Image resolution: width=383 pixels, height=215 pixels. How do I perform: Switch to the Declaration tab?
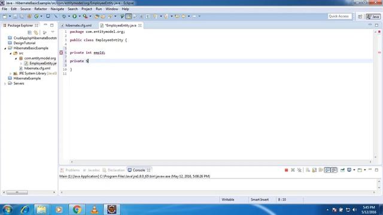click(x=114, y=170)
